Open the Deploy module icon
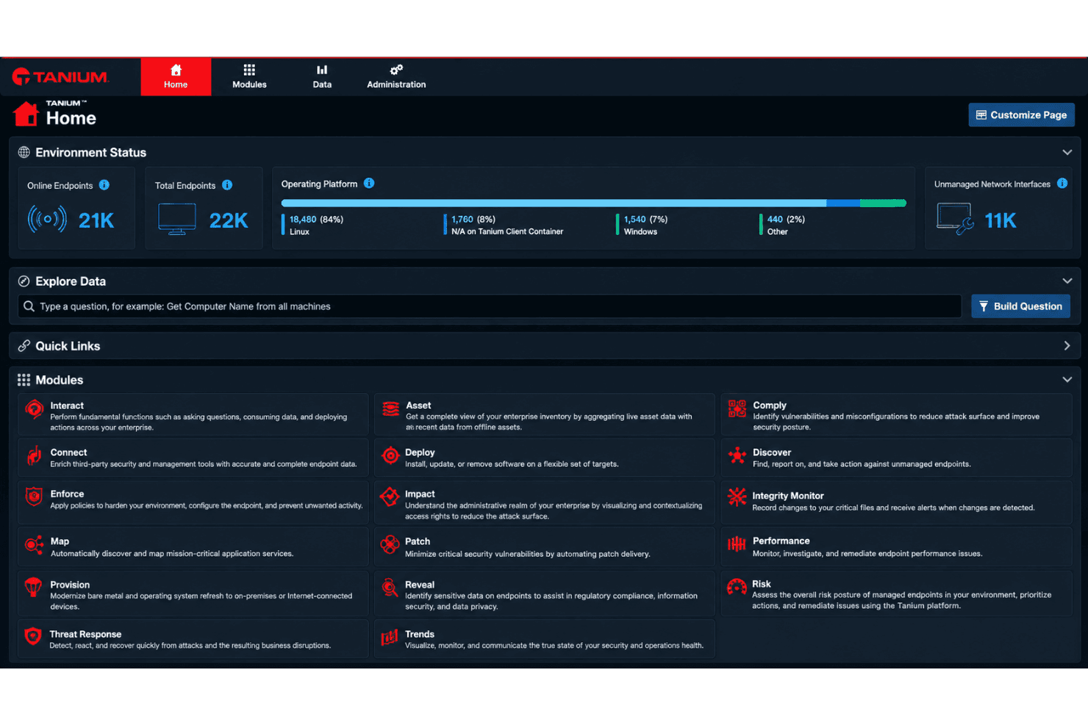Viewport: 1088px width, 725px height. click(390, 456)
